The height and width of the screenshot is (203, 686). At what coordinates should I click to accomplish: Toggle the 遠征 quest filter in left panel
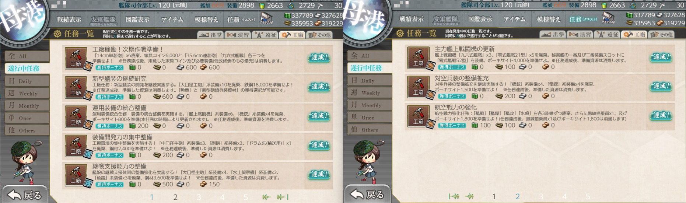(265, 35)
